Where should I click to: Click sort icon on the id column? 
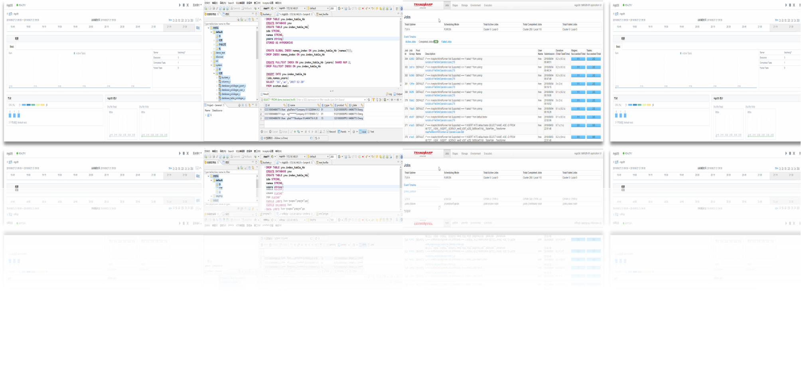pos(284,105)
